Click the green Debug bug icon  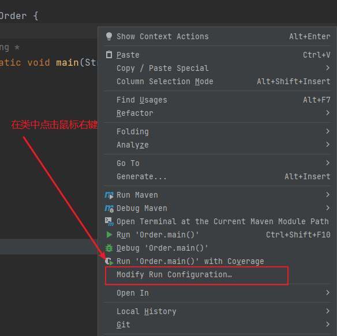[x=109, y=248]
